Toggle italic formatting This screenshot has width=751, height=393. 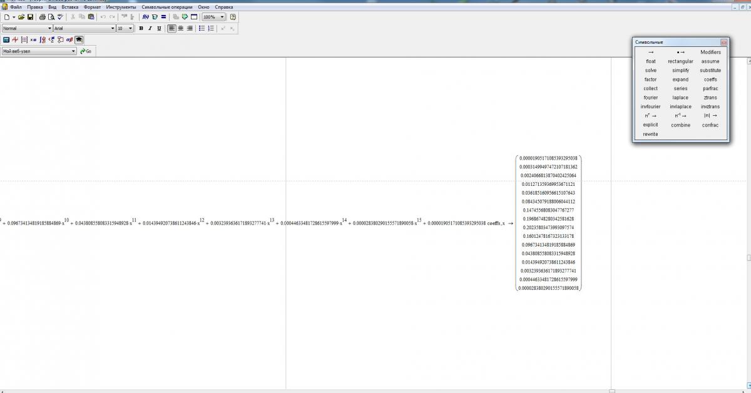(150, 28)
